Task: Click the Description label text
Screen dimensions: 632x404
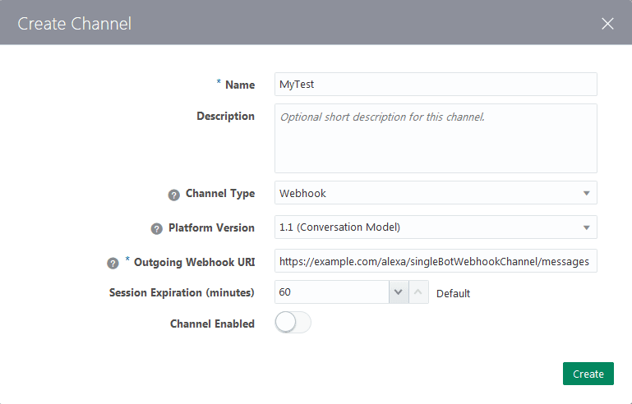Action: point(225,117)
